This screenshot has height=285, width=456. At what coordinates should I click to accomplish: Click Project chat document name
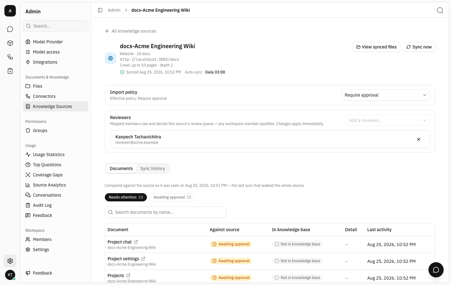[119, 242]
